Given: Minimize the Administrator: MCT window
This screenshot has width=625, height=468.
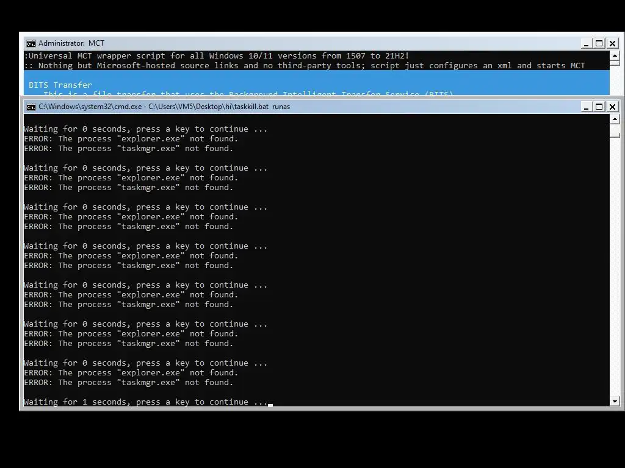Looking at the screenshot, I should [x=586, y=43].
